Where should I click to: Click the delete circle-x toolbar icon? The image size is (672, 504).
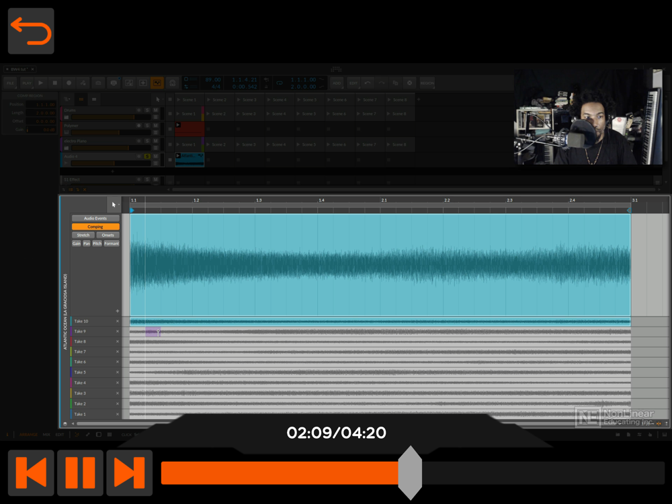[x=410, y=83]
